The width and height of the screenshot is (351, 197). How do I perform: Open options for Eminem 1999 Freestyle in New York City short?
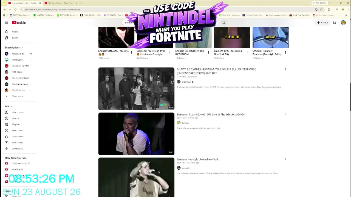pyautogui.click(x=247, y=52)
